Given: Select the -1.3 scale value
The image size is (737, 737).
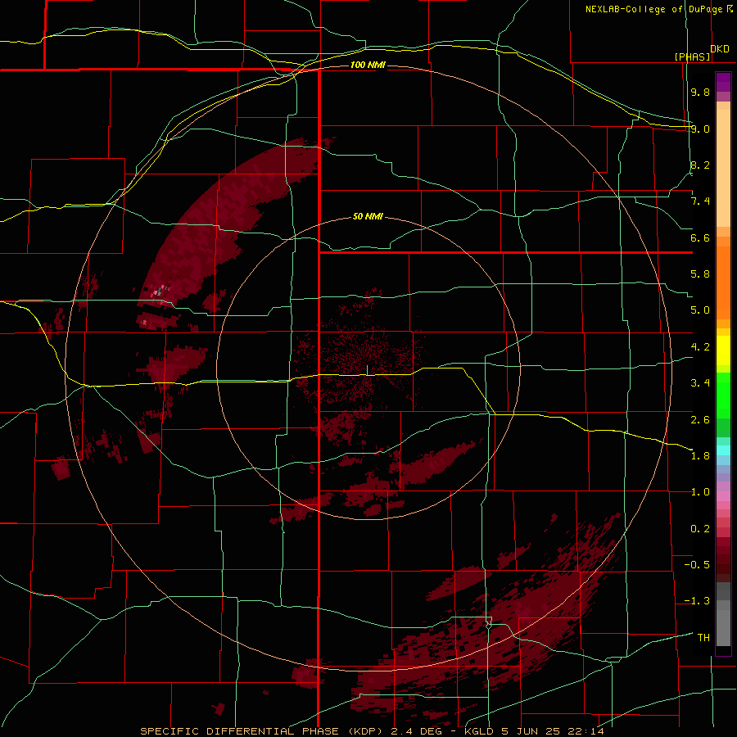Looking at the screenshot, I should pos(697,601).
